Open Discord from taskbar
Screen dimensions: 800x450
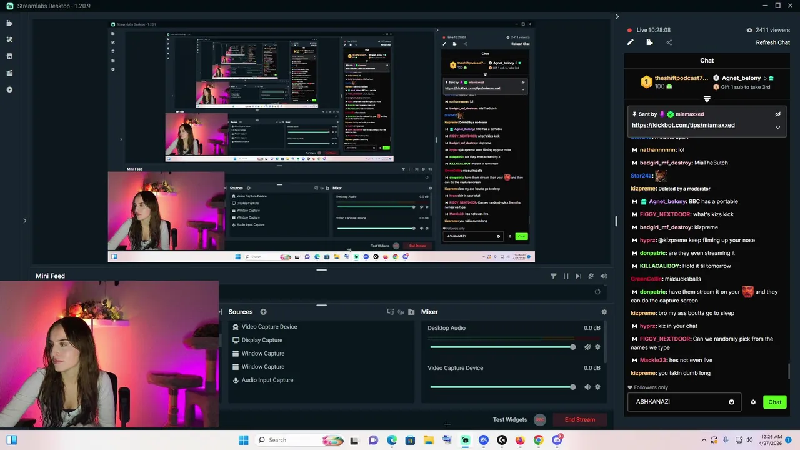click(556, 440)
